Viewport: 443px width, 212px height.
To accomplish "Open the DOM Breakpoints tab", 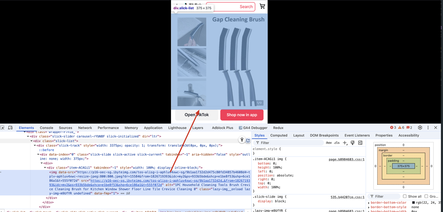I will (324, 135).
